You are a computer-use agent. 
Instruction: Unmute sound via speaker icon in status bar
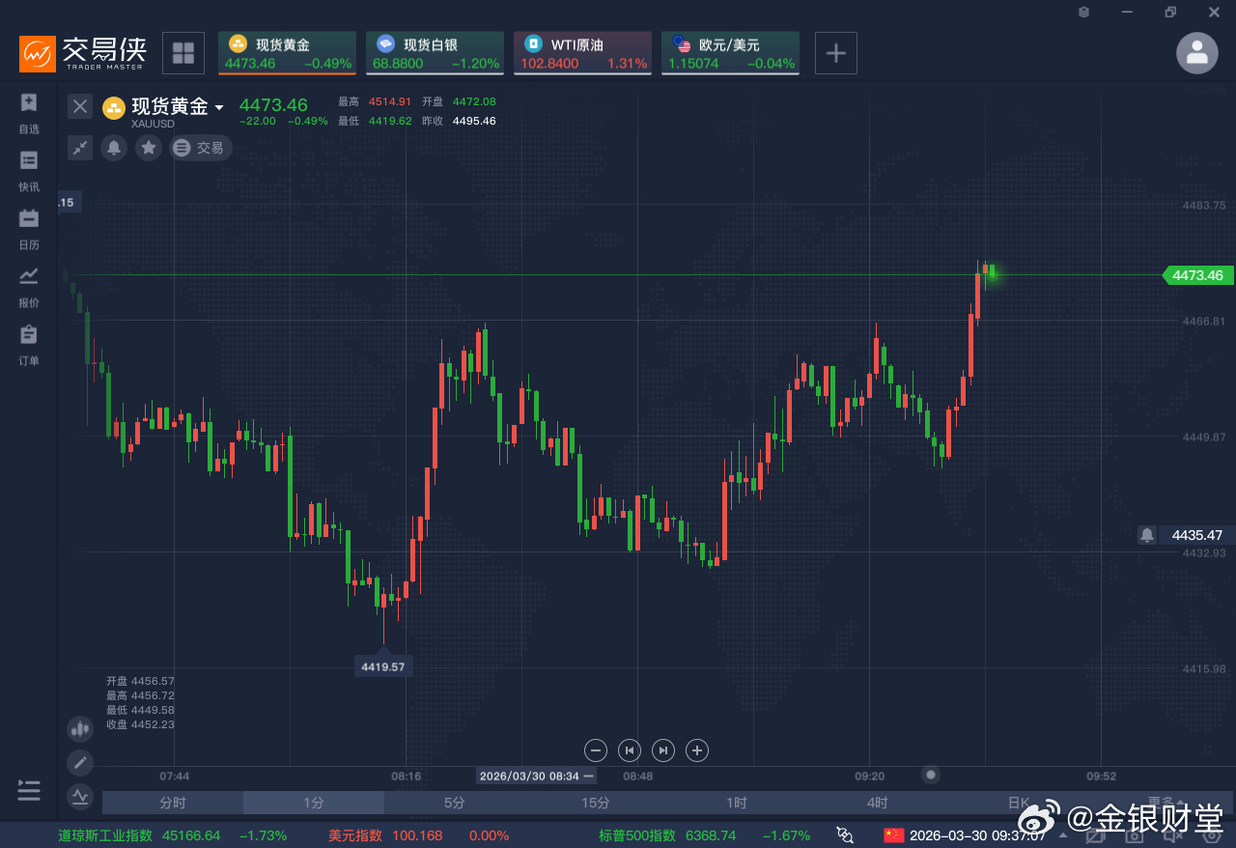1170,834
